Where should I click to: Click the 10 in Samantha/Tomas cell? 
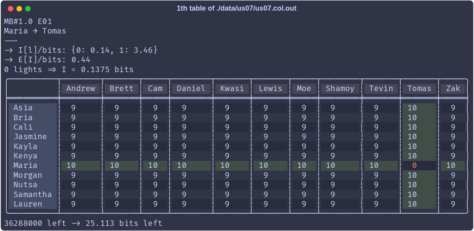coord(412,194)
